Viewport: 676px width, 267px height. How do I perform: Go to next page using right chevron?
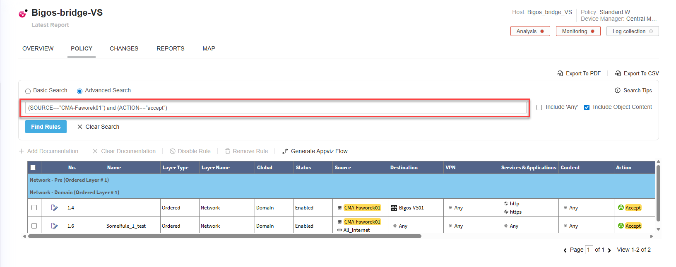[609, 250]
